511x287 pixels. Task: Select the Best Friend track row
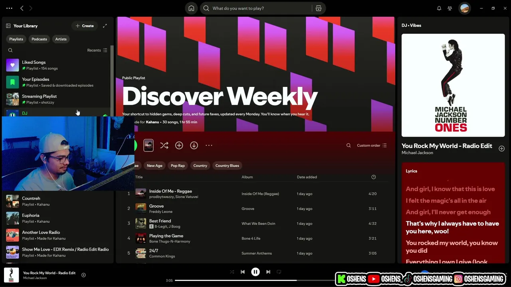coord(255,224)
